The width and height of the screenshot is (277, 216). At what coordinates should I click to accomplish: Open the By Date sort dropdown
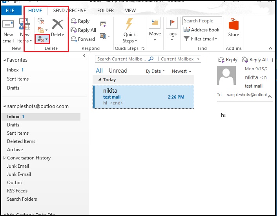click(x=155, y=71)
